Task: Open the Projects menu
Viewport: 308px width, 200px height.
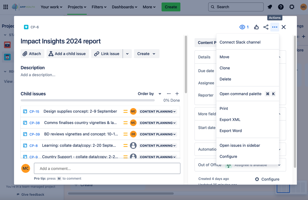Action: (77, 7)
